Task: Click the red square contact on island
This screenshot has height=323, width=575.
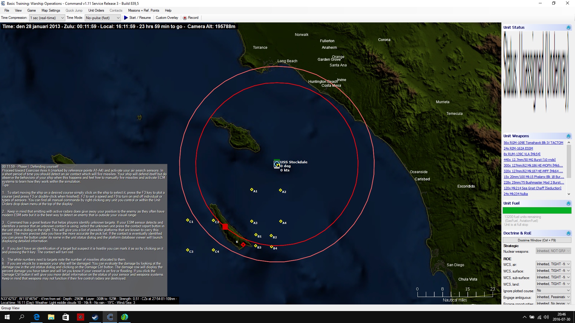Action: point(225,227)
